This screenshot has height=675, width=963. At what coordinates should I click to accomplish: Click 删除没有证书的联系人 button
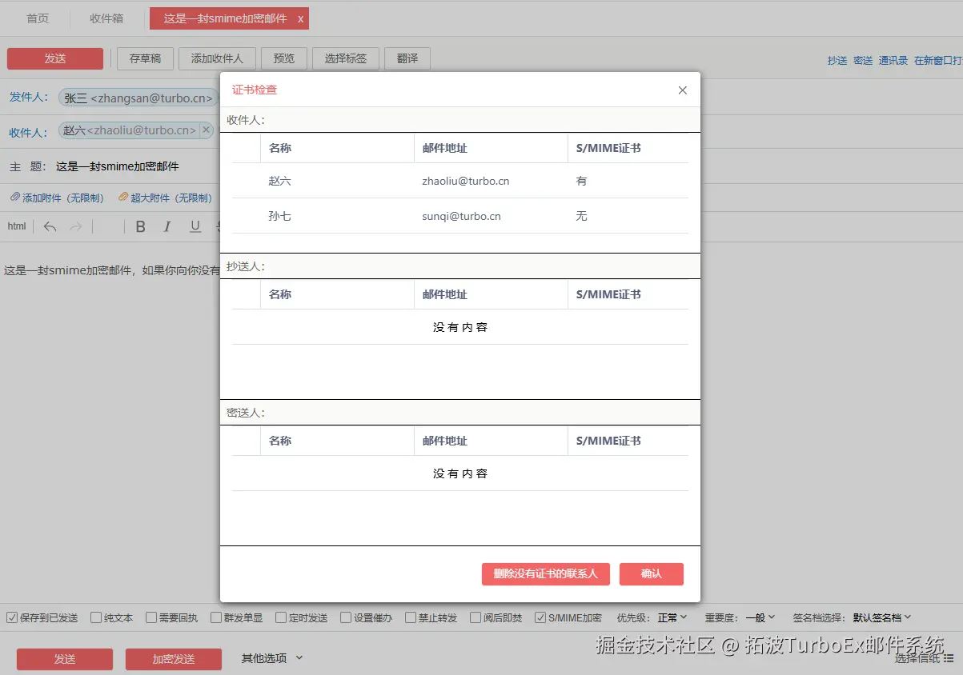point(546,574)
